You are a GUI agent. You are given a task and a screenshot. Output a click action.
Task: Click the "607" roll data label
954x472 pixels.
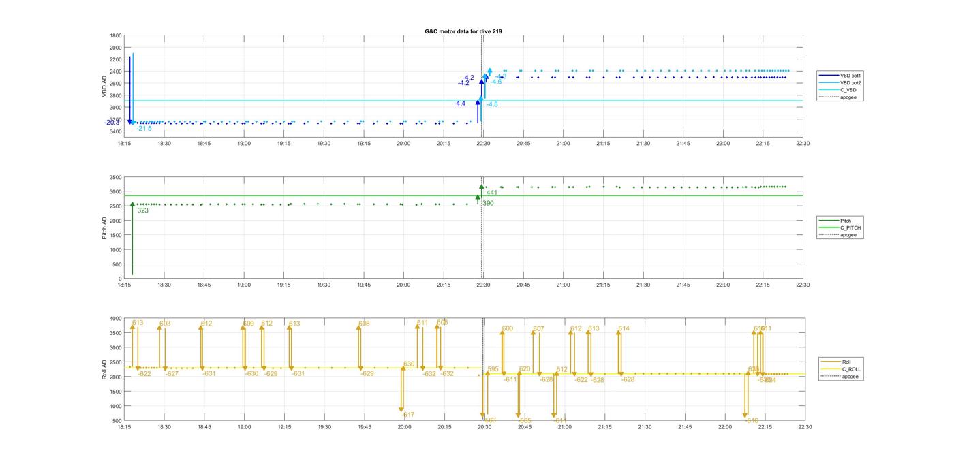pyautogui.click(x=539, y=329)
